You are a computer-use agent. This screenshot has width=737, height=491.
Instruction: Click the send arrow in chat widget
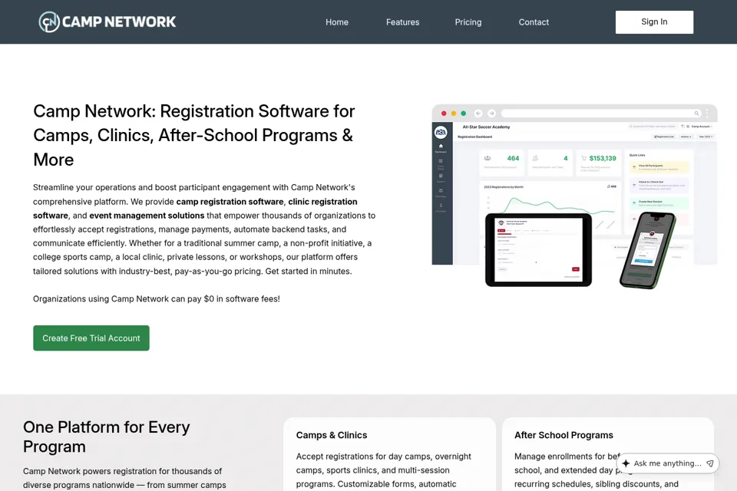[709, 463]
